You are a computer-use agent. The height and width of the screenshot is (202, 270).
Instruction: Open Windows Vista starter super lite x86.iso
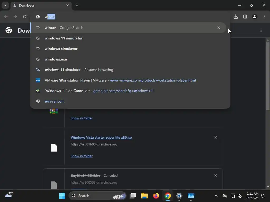tap(101, 137)
